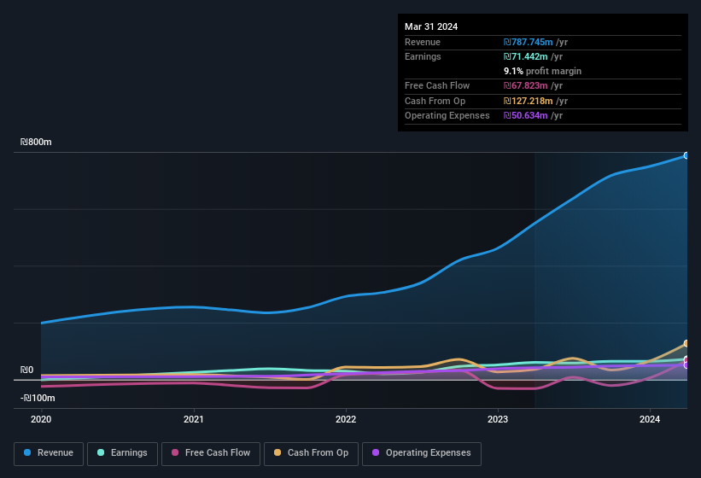Screen dimensions: 701x478
Task: Click the 2022 x-axis label
Action: pyautogui.click(x=346, y=419)
